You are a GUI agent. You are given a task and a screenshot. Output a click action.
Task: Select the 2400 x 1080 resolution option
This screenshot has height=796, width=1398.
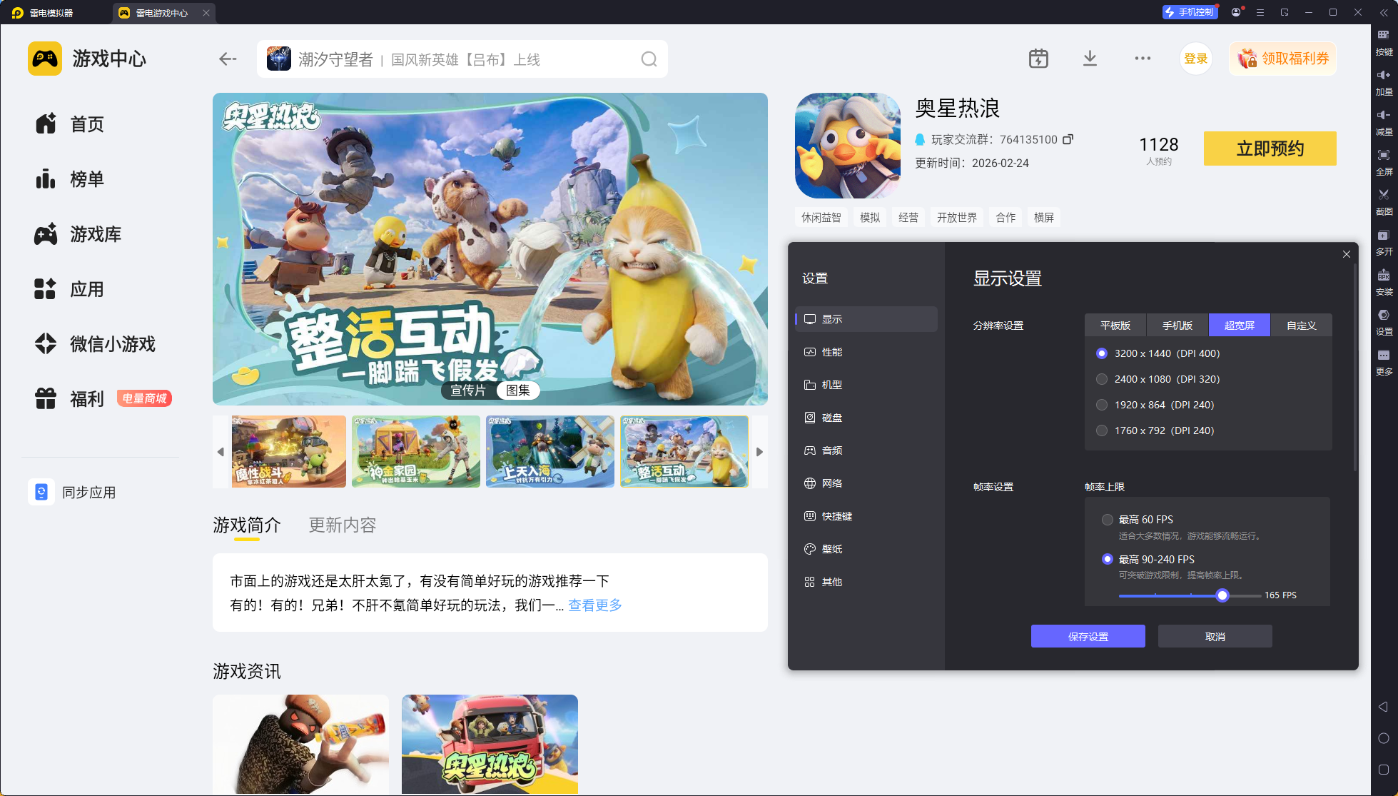tap(1102, 379)
